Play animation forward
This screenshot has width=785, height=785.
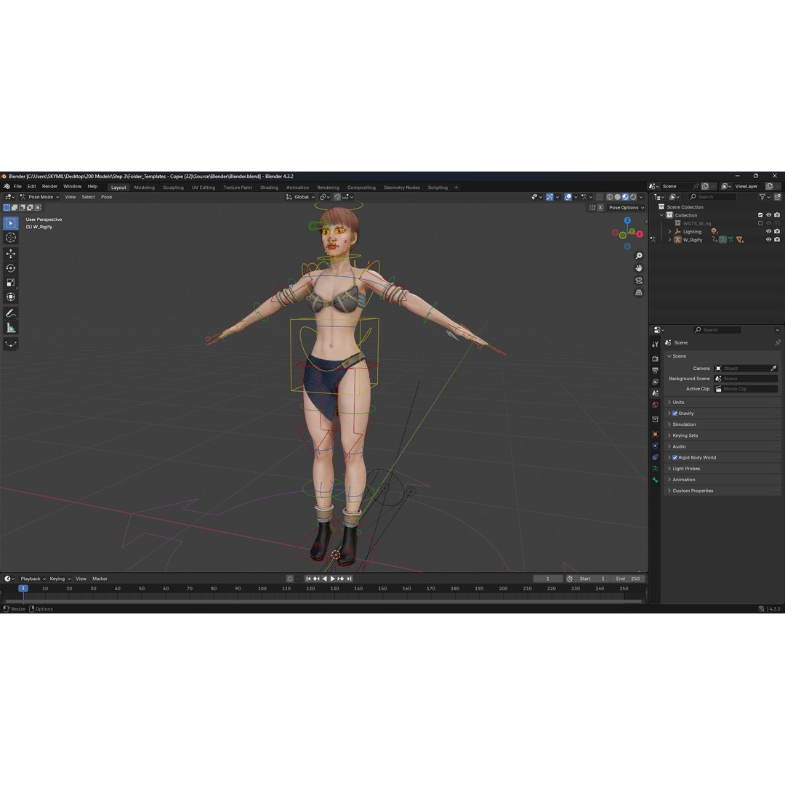tap(332, 579)
